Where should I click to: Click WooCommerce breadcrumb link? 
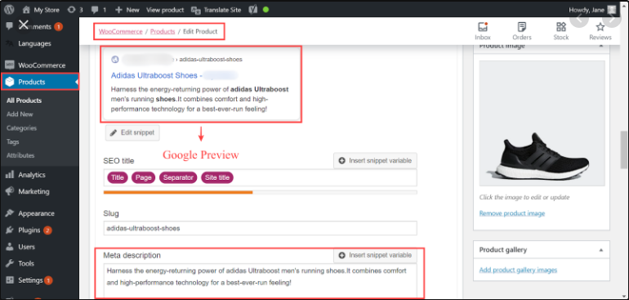tap(121, 31)
